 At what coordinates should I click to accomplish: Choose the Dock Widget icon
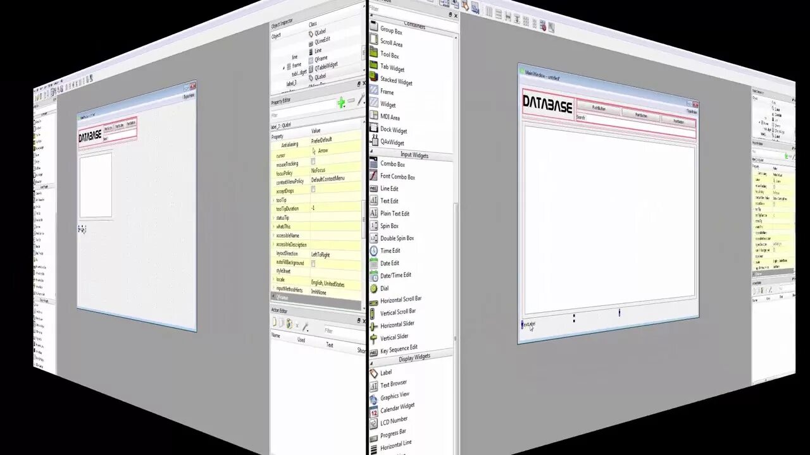(373, 129)
